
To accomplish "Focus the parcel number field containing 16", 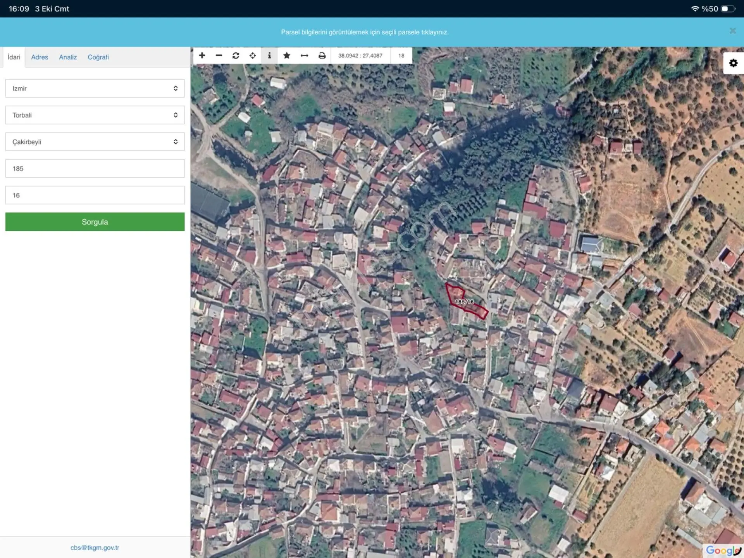I will 95,195.
